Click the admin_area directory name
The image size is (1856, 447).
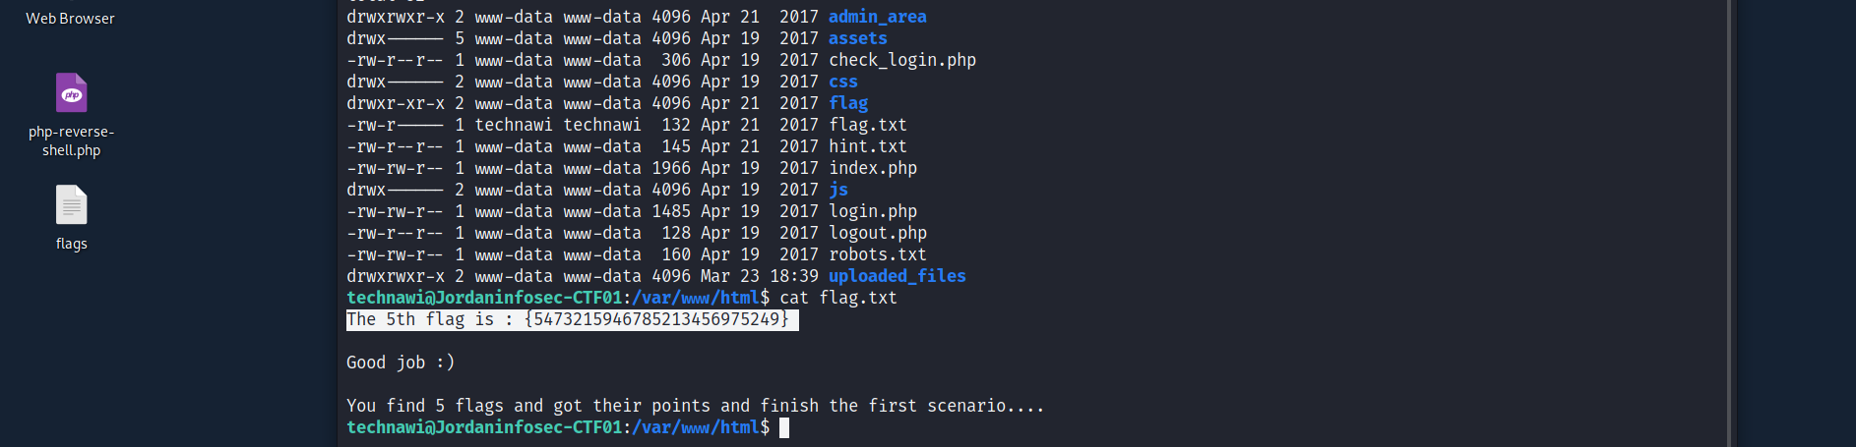pyautogui.click(x=877, y=17)
